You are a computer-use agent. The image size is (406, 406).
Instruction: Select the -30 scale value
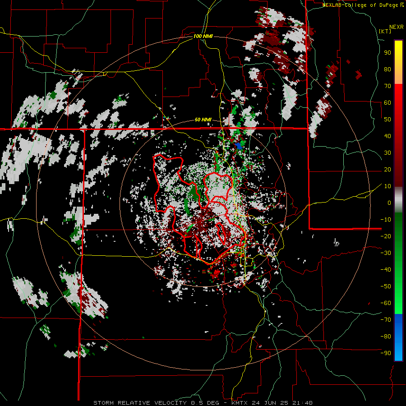click(x=386, y=253)
